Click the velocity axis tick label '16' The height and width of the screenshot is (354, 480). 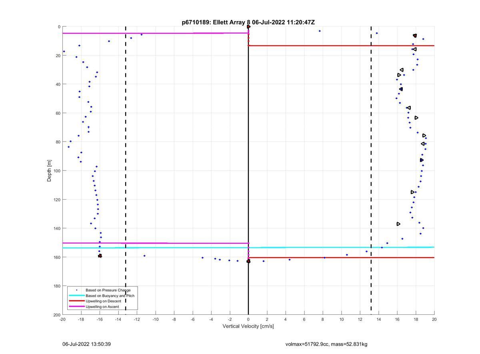pos(397,319)
